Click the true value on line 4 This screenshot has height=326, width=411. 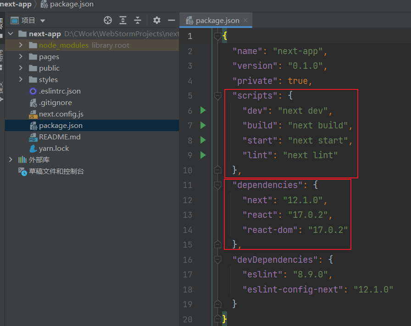298,81
